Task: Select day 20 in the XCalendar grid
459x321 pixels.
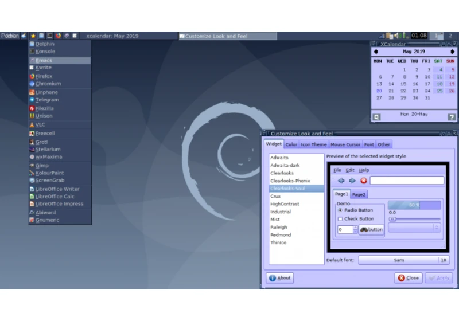Action: point(379,91)
